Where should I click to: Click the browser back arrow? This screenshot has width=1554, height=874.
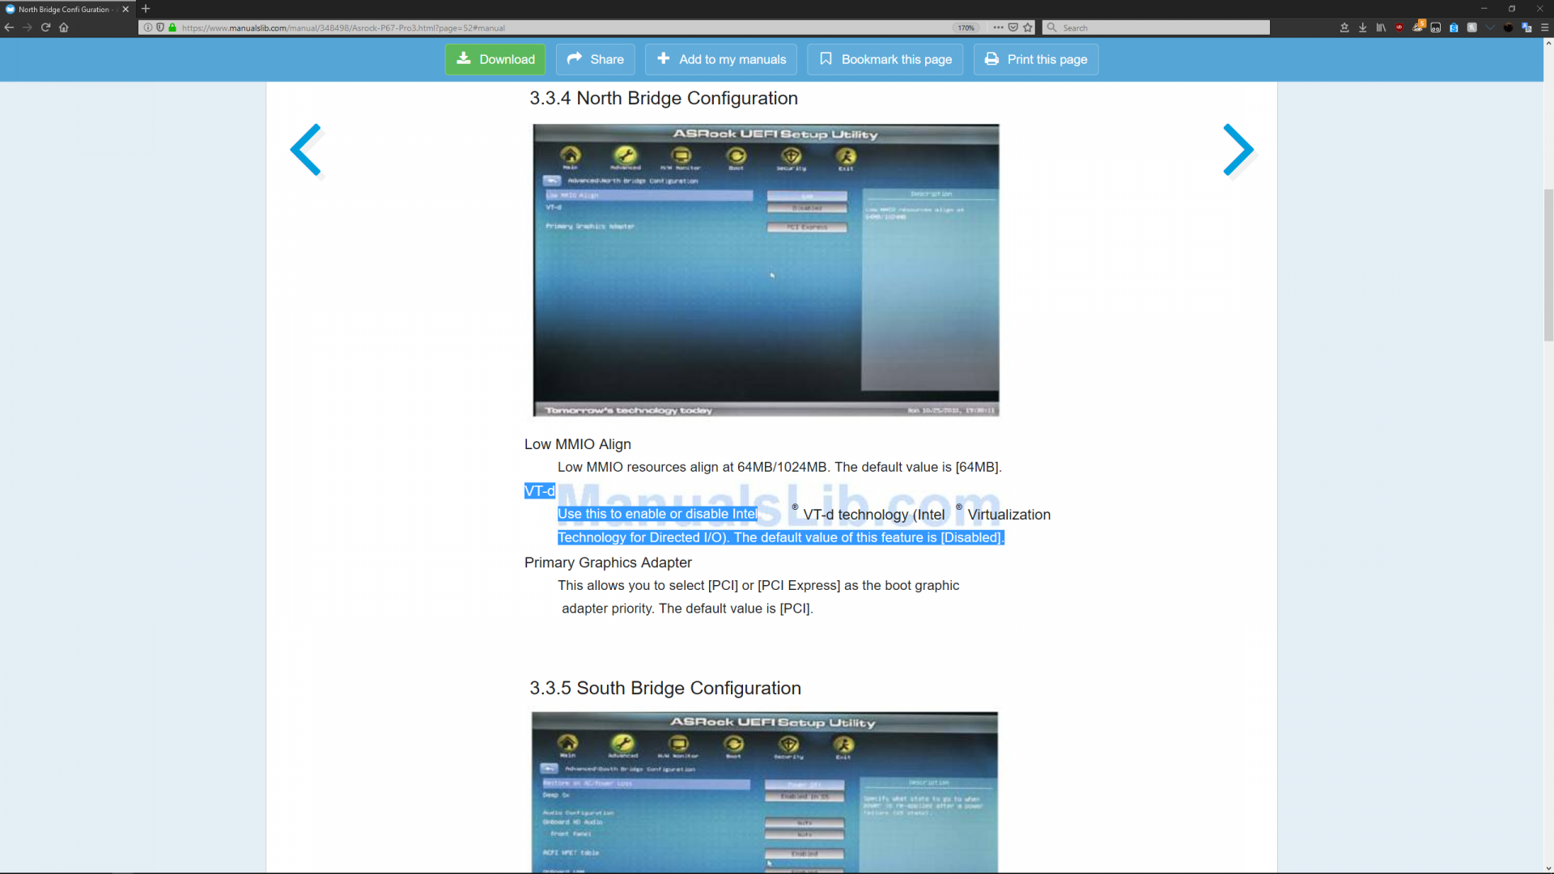10,28
